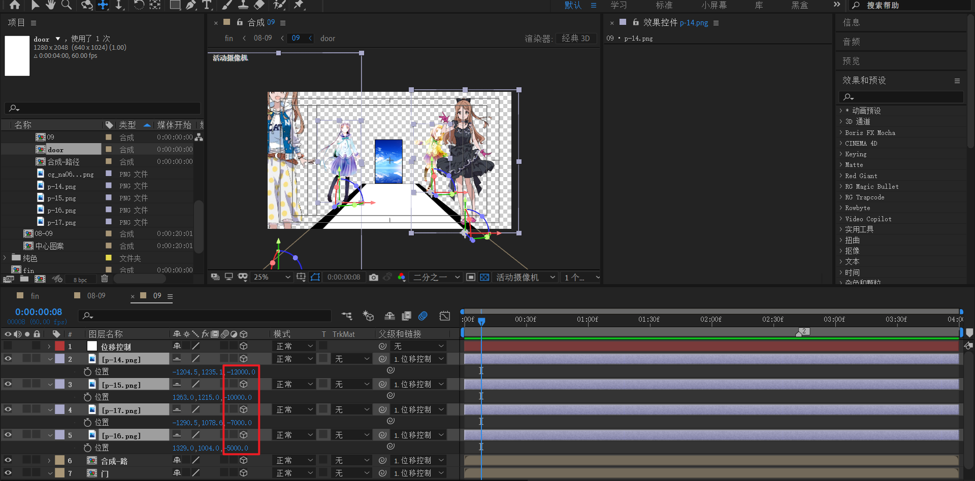Select the 默认 workspace
Image resolution: width=975 pixels, height=481 pixels.
click(573, 5)
